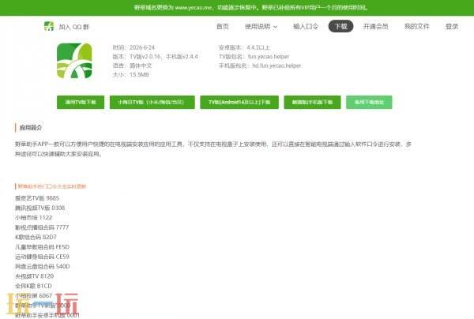Click the 登录 link
474x319 pixels.
click(x=452, y=26)
